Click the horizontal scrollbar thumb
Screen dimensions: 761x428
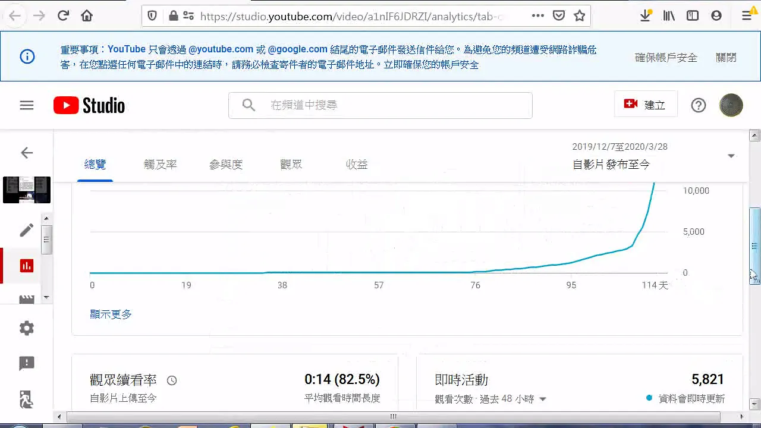[393, 417]
